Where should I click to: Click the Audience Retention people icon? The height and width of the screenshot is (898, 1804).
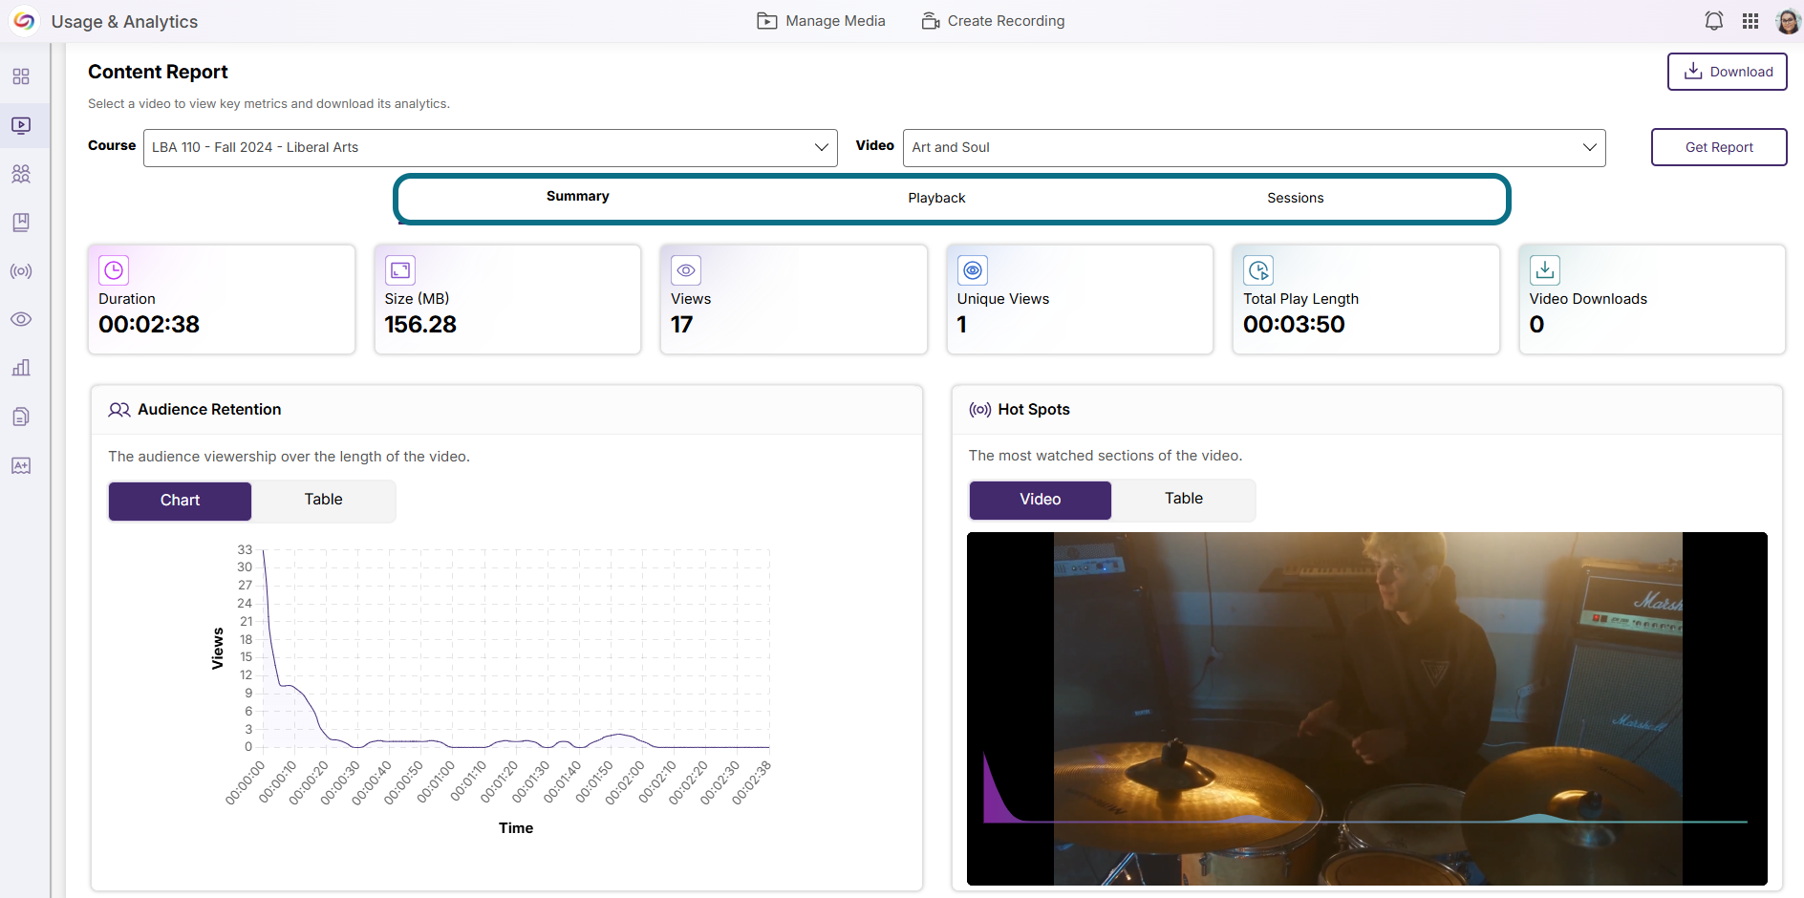click(x=119, y=410)
